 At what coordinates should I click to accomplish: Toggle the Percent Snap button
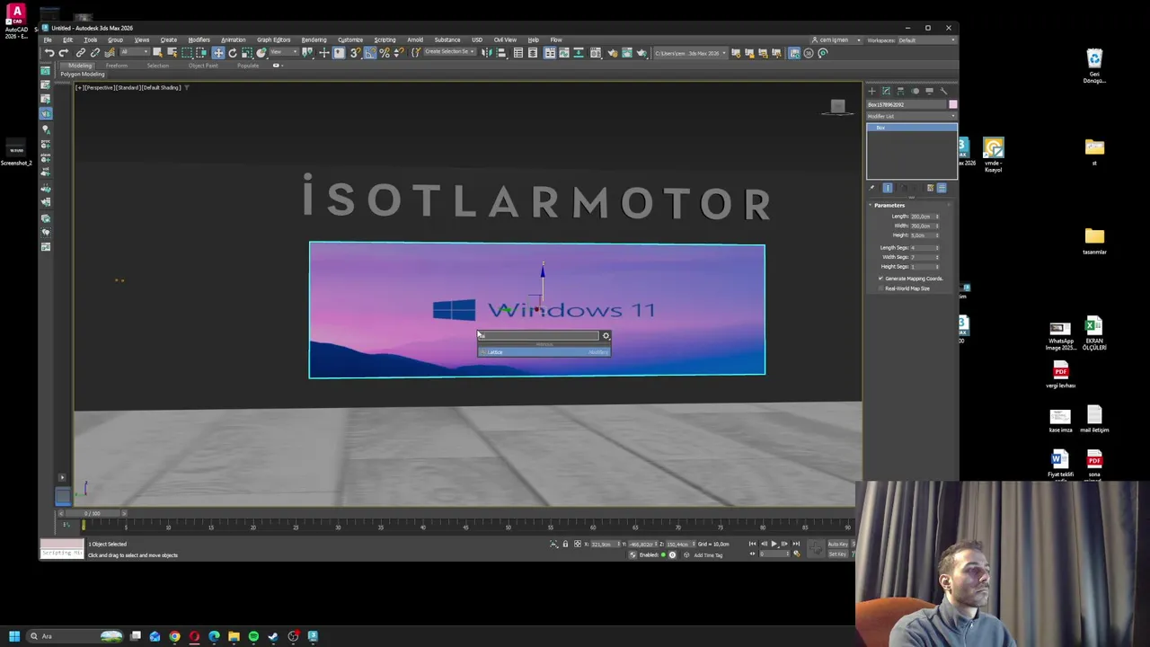[x=385, y=52]
